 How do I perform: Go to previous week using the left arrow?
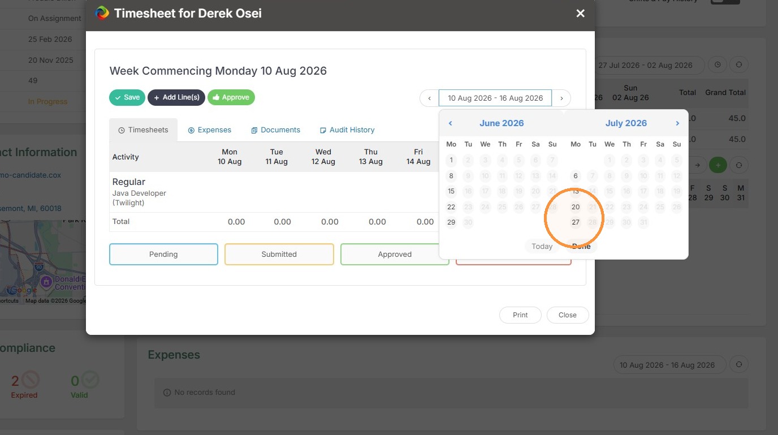(430, 98)
